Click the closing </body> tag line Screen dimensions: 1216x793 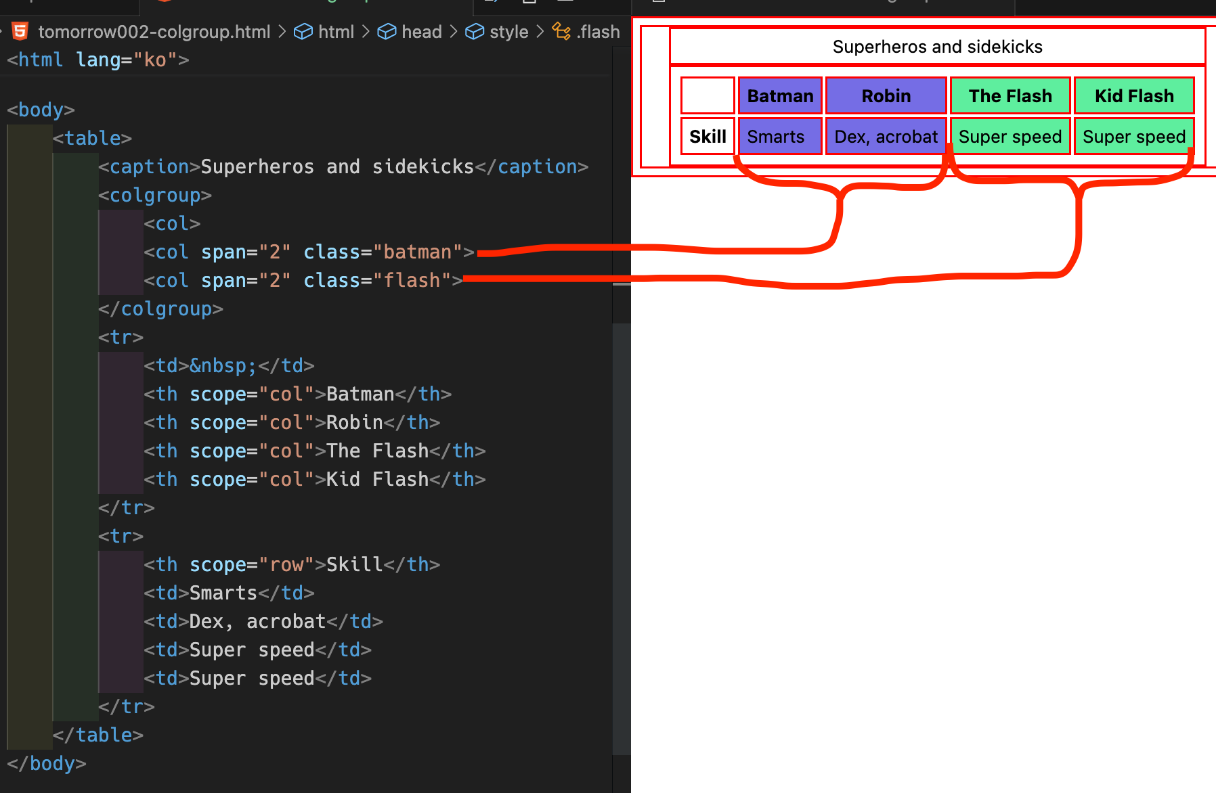coord(47,763)
